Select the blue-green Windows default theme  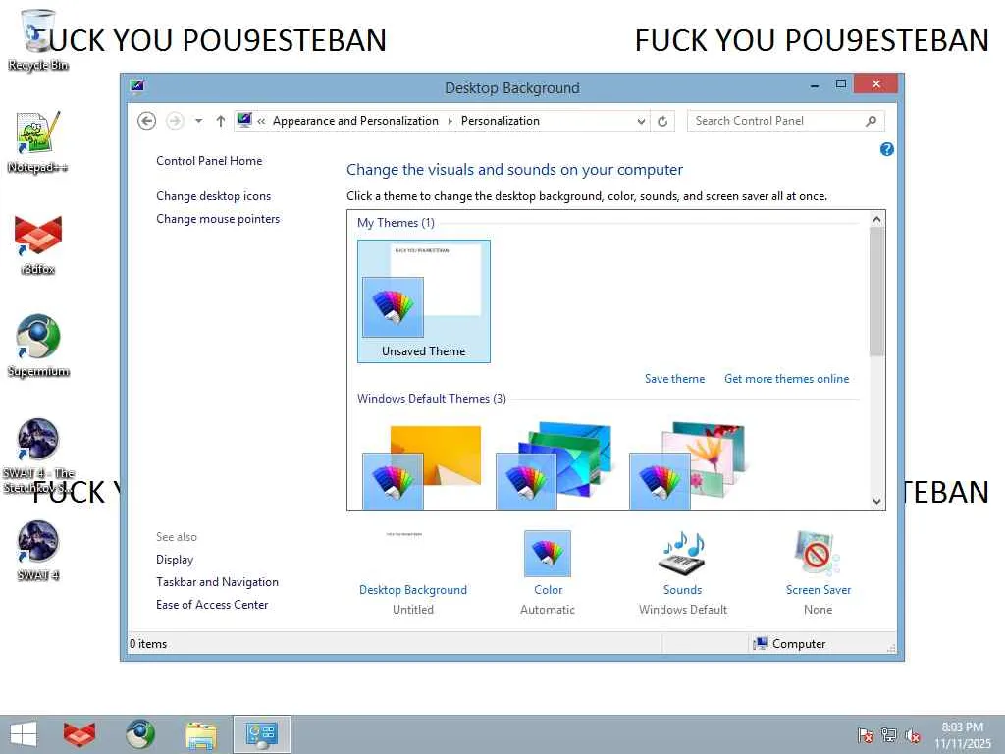pos(555,465)
